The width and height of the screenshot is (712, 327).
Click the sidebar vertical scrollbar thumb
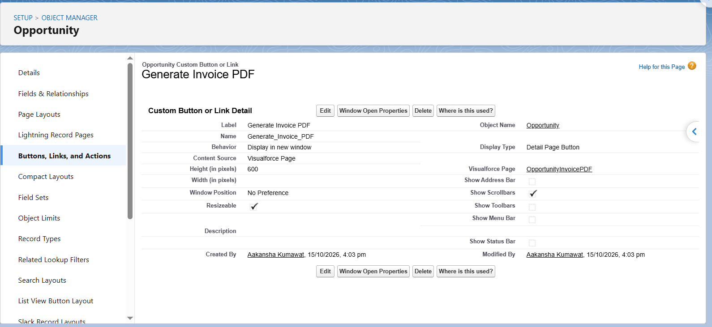pyautogui.click(x=130, y=141)
